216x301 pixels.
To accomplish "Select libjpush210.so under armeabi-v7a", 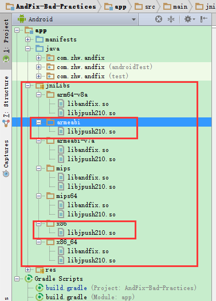I will click(91, 159).
